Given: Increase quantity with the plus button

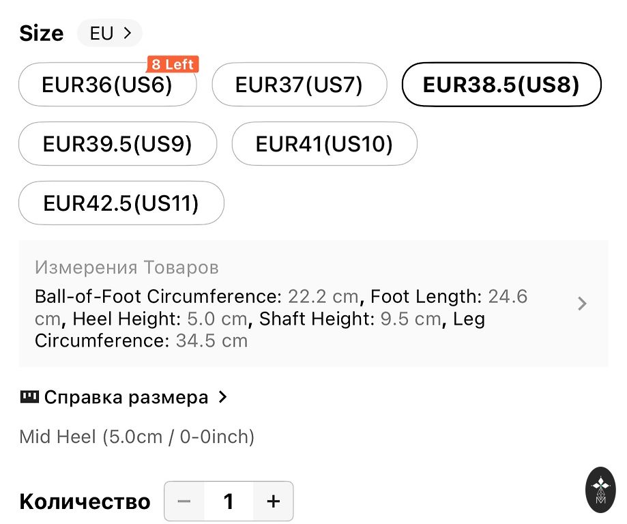Looking at the screenshot, I should pos(274,501).
